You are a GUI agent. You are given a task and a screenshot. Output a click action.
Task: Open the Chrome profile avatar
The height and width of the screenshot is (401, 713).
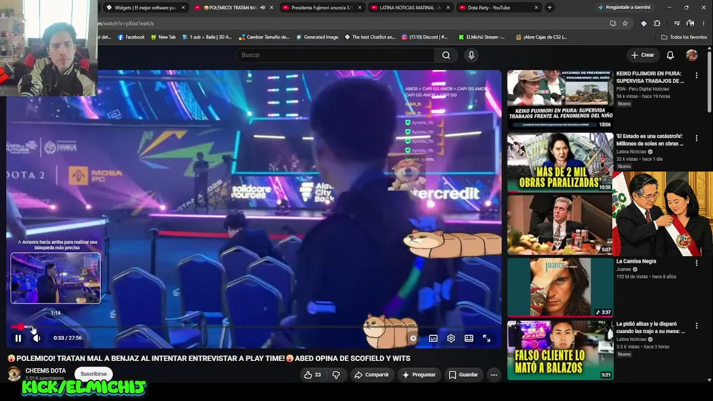[691, 23]
